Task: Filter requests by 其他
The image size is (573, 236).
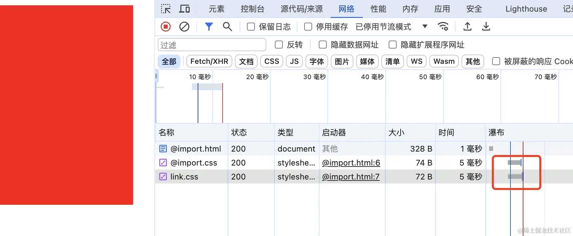Action: [x=473, y=61]
